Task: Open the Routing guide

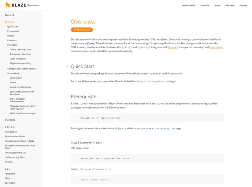Action: pos(9,162)
